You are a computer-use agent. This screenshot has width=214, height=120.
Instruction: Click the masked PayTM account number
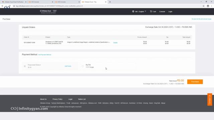(90, 67)
